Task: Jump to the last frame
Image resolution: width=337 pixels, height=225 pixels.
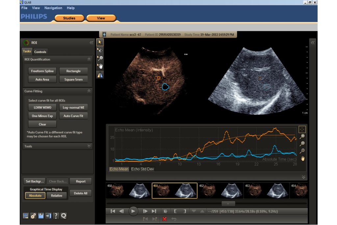Action: point(154,211)
